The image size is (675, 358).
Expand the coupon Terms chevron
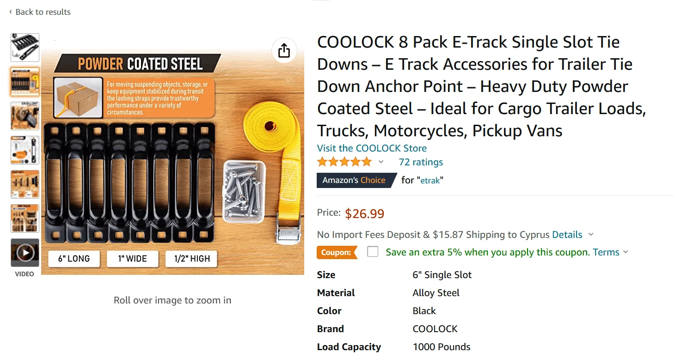click(x=626, y=252)
